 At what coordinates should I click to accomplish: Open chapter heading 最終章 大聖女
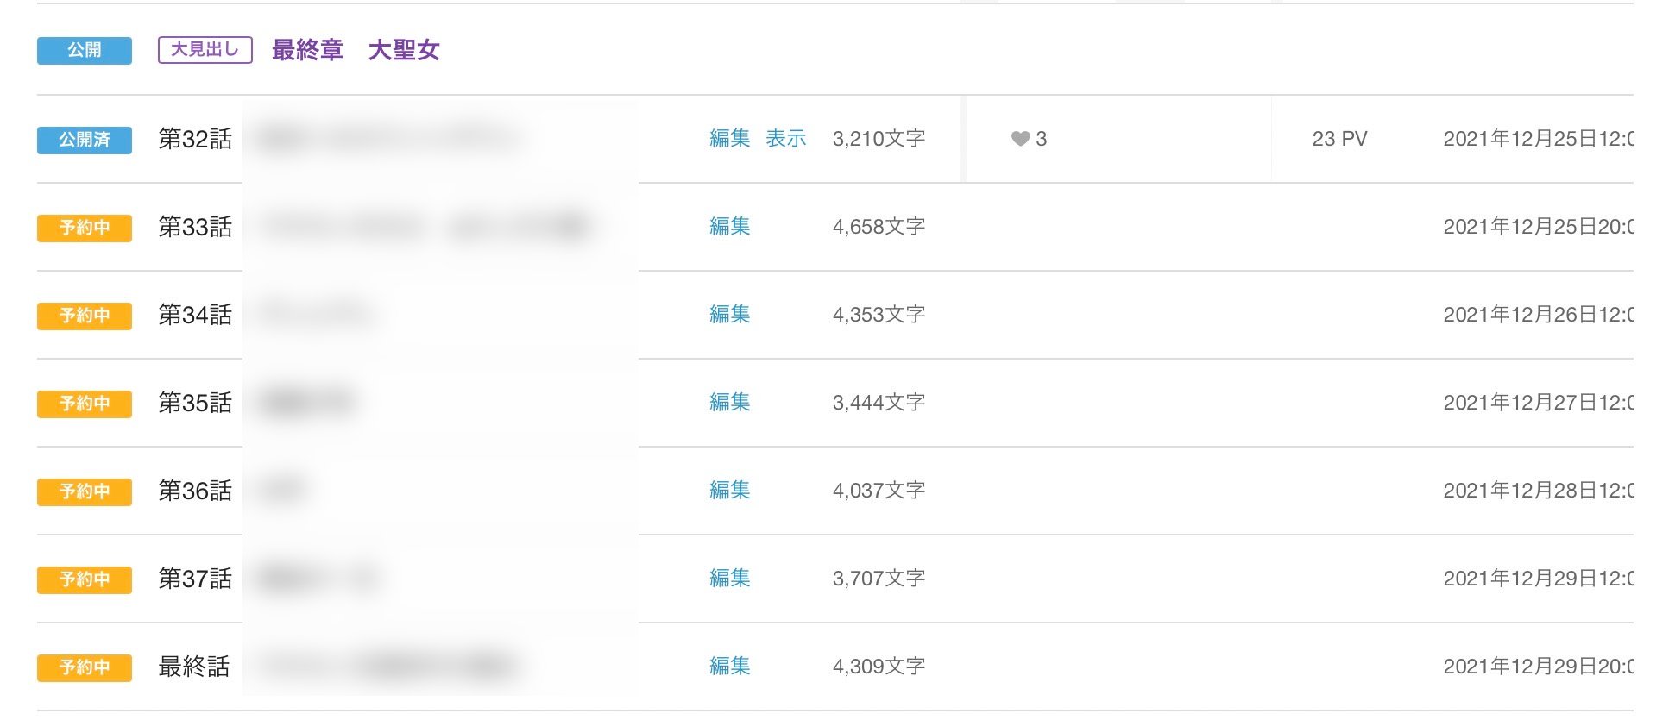(x=356, y=50)
